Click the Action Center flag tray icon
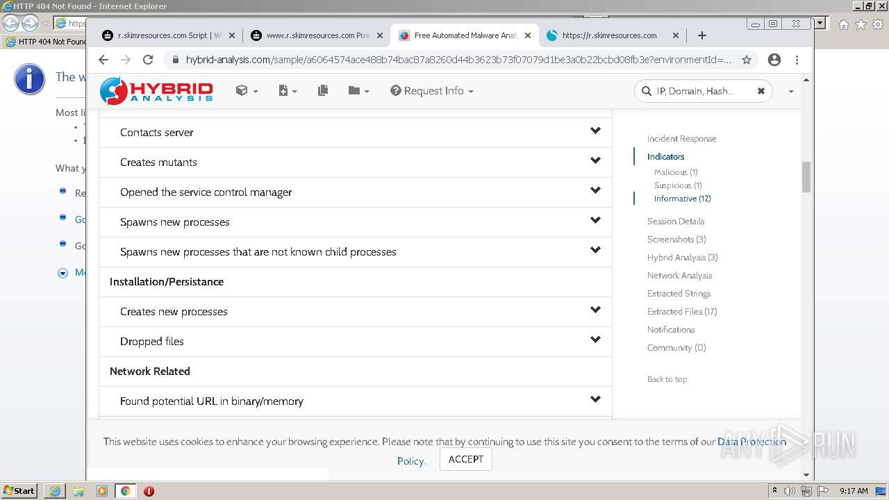889x500 pixels. click(x=823, y=491)
